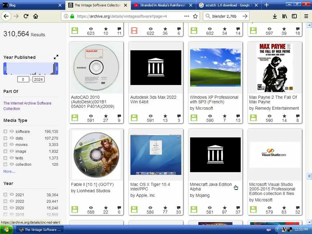The width and height of the screenshot is (312, 234).
Task: Show only software with its eye toggle
Action: [12, 131]
